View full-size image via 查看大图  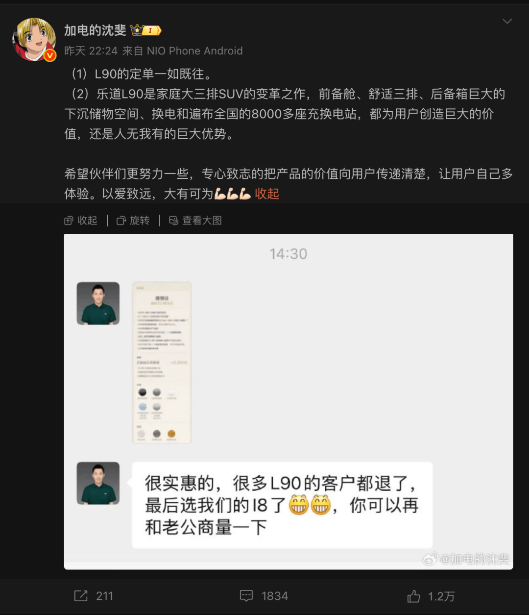click(195, 221)
